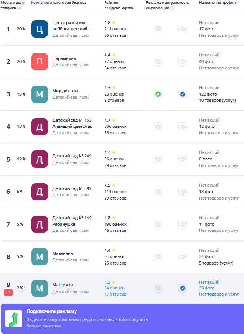Open the "39 фото" link in Максимка row
The image size is (244, 334).
pyautogui.click(x=207, y=288)
